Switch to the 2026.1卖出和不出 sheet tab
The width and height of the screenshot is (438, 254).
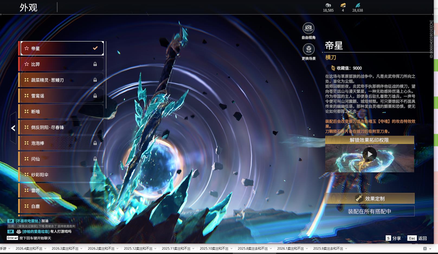coord(290,249)
